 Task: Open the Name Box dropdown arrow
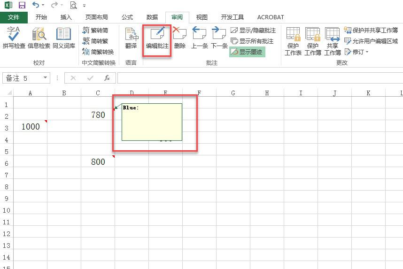pyautogui.click(x=45, y=78)
